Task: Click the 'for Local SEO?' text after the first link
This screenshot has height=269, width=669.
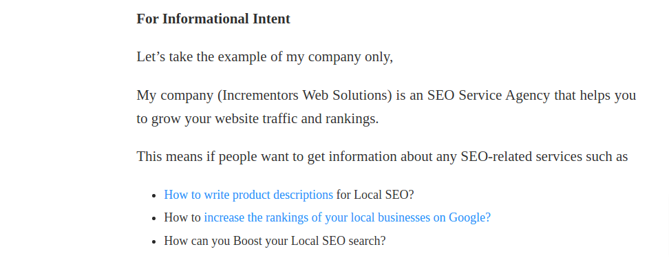Action: click(x=375, y=195)
